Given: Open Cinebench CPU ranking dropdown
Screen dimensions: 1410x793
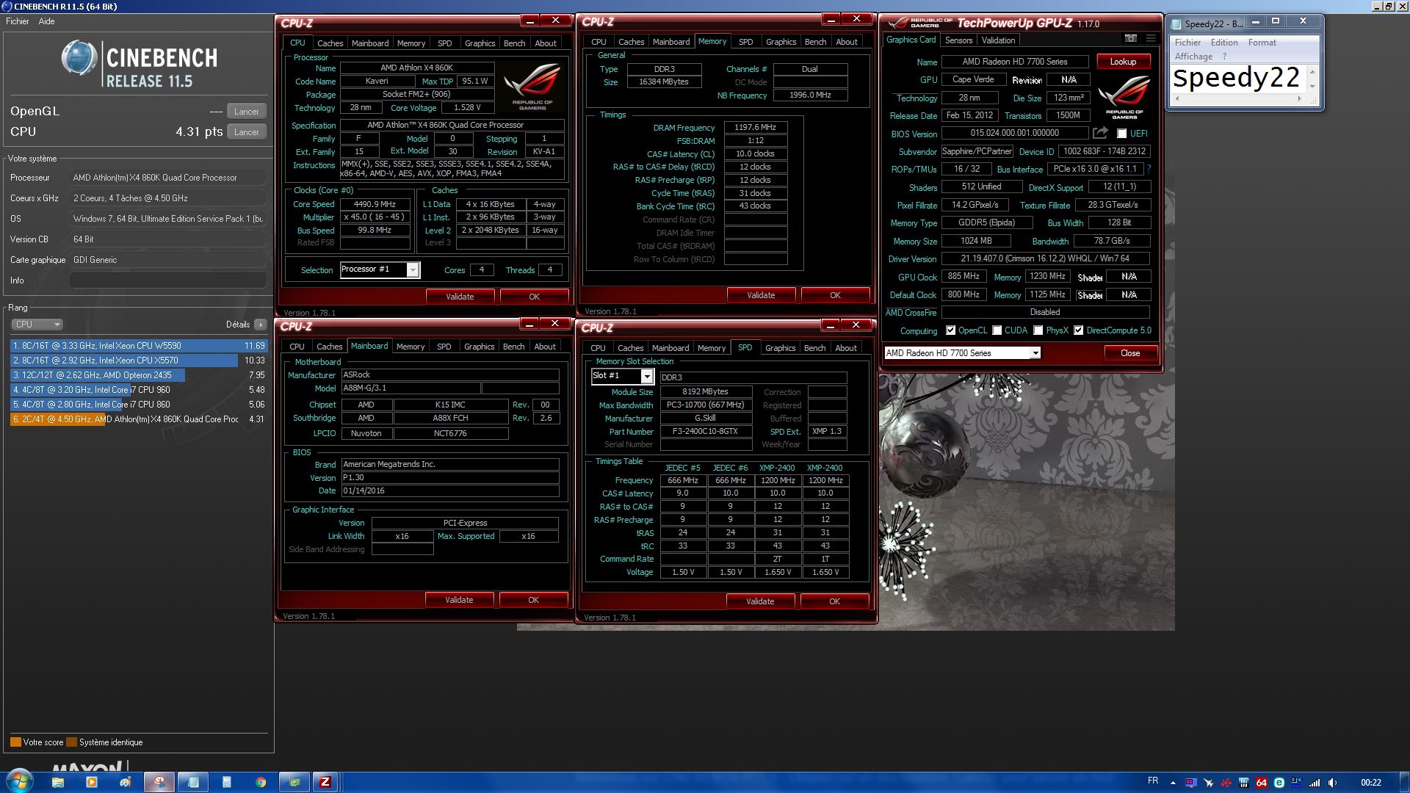Looking at the screenshot, I should (x=37, y=324).
